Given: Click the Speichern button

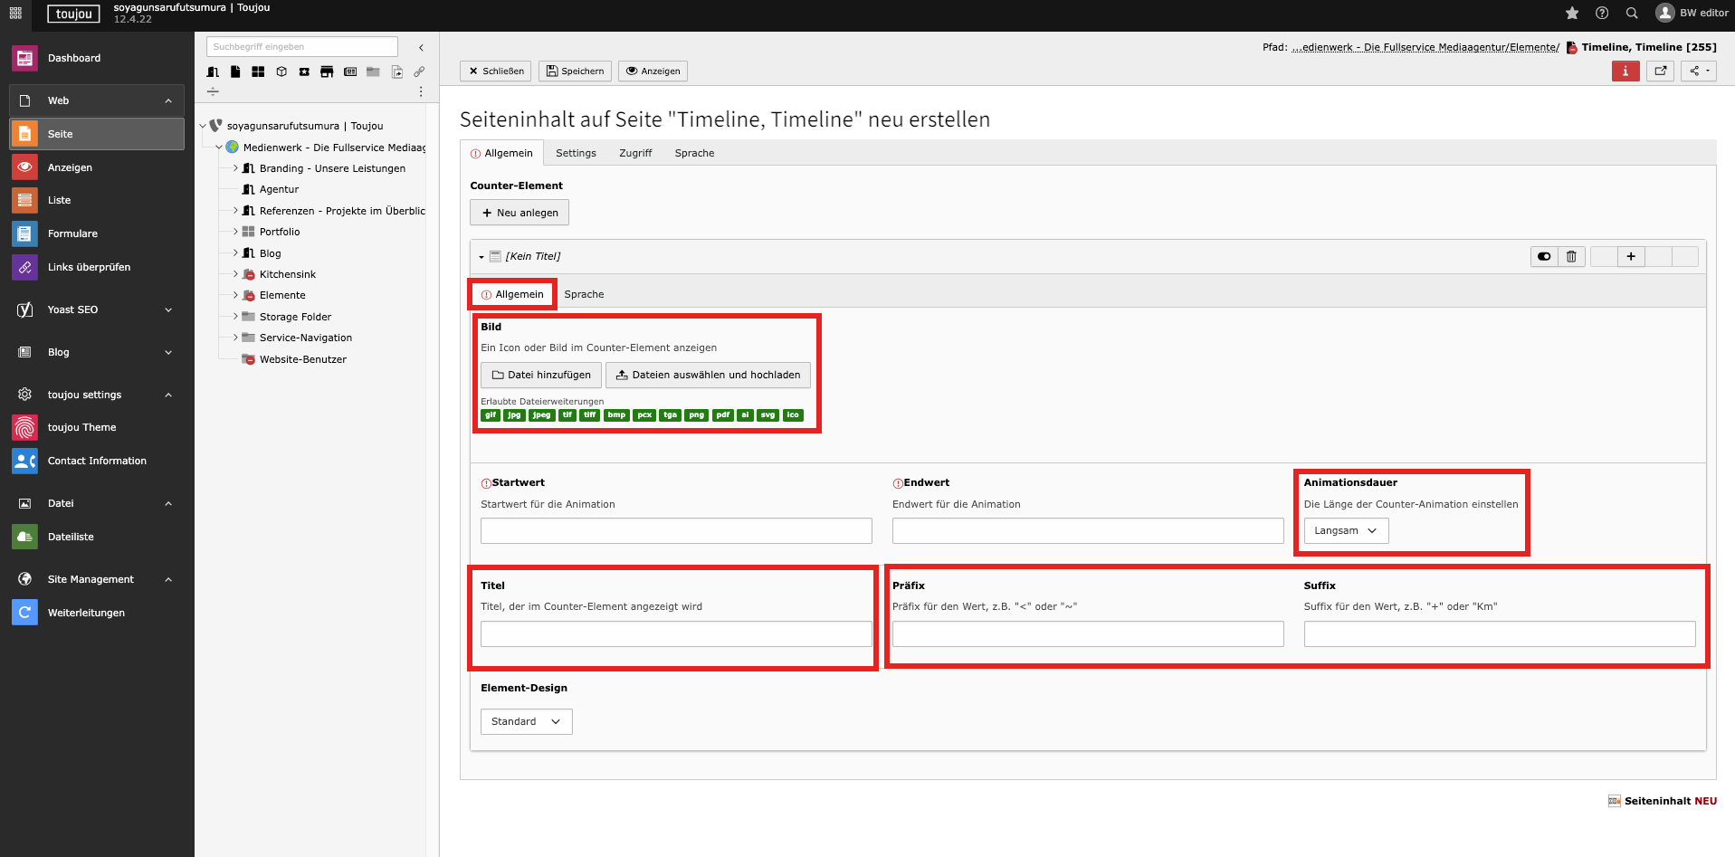Looking at the screenshot, I should [575, 71].
